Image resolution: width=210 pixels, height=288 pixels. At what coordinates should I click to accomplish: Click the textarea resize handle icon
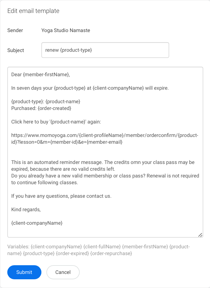click(200, 235)
